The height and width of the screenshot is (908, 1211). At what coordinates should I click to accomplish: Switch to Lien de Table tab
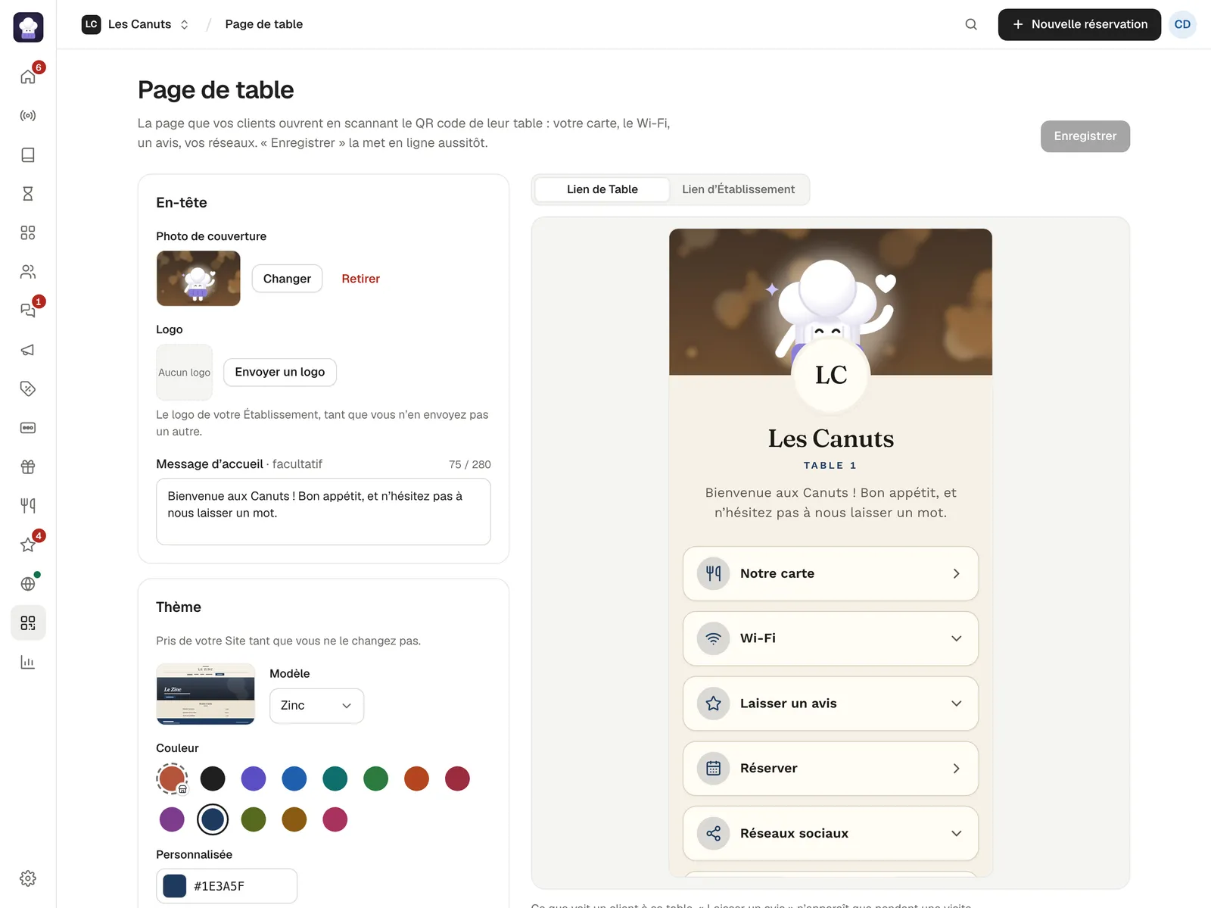coord(602,189)
